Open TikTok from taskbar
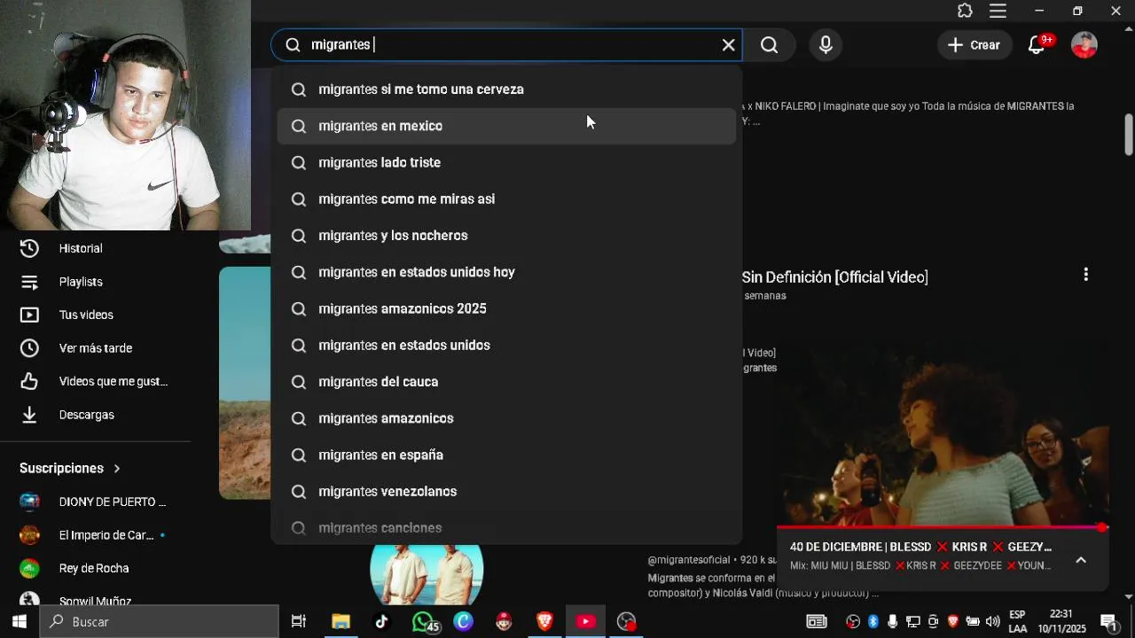The image size is (1135, 638). [x=381, y=621]
